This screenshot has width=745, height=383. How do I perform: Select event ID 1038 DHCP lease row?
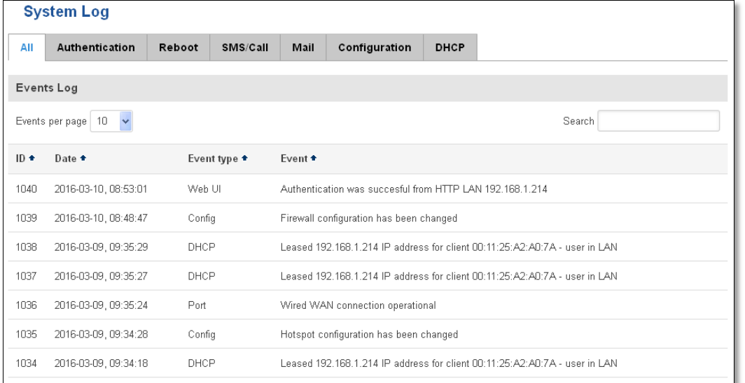point(368,247)
